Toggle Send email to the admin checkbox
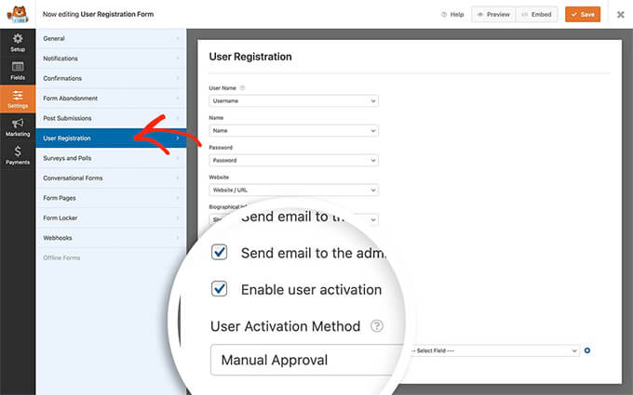Image resolution: width=633 pixels, height=395 pixels. (220, 253)
